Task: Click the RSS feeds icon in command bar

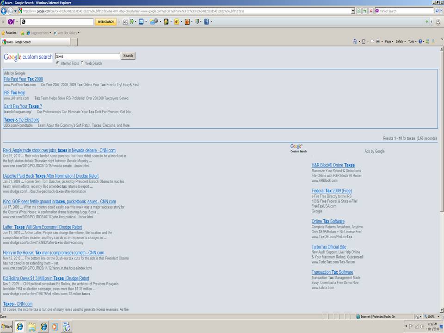Action: pos(364,41)
